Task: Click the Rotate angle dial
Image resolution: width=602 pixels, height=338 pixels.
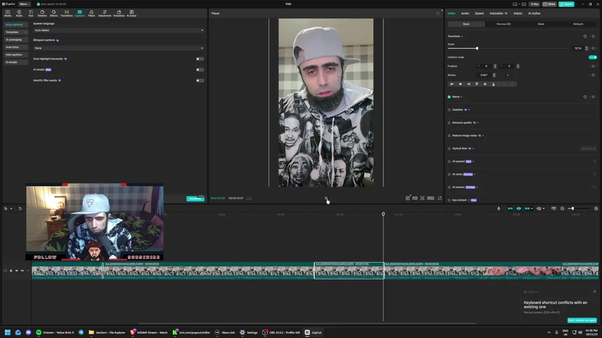Action: [x=507, y=75]
